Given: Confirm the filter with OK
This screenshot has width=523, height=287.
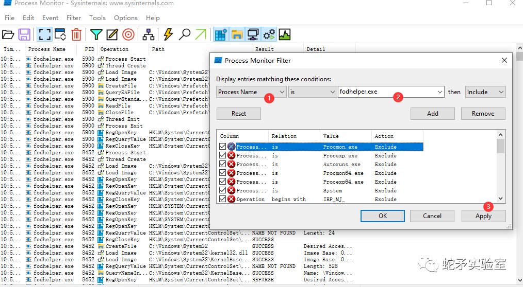Looking at the screenshot, I should click(x=383, y=216).
